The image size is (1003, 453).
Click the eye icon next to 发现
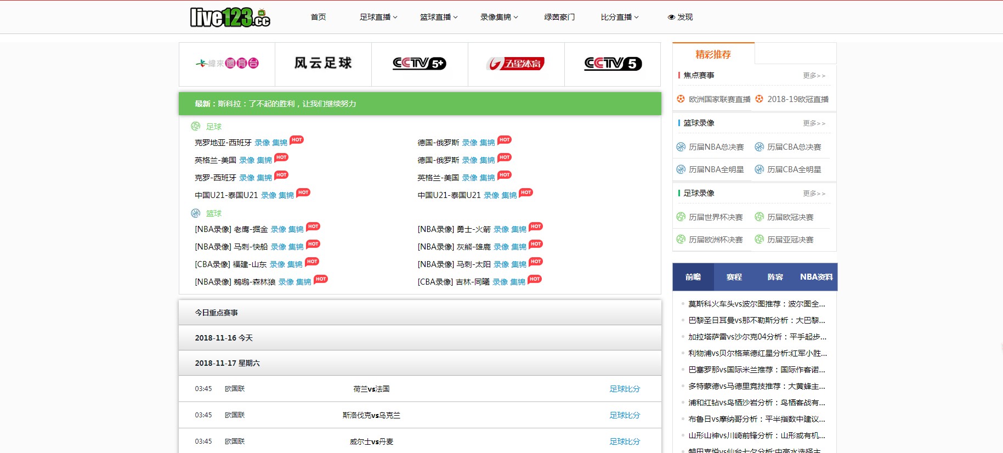pyautogui.click(x=671, y=17)
